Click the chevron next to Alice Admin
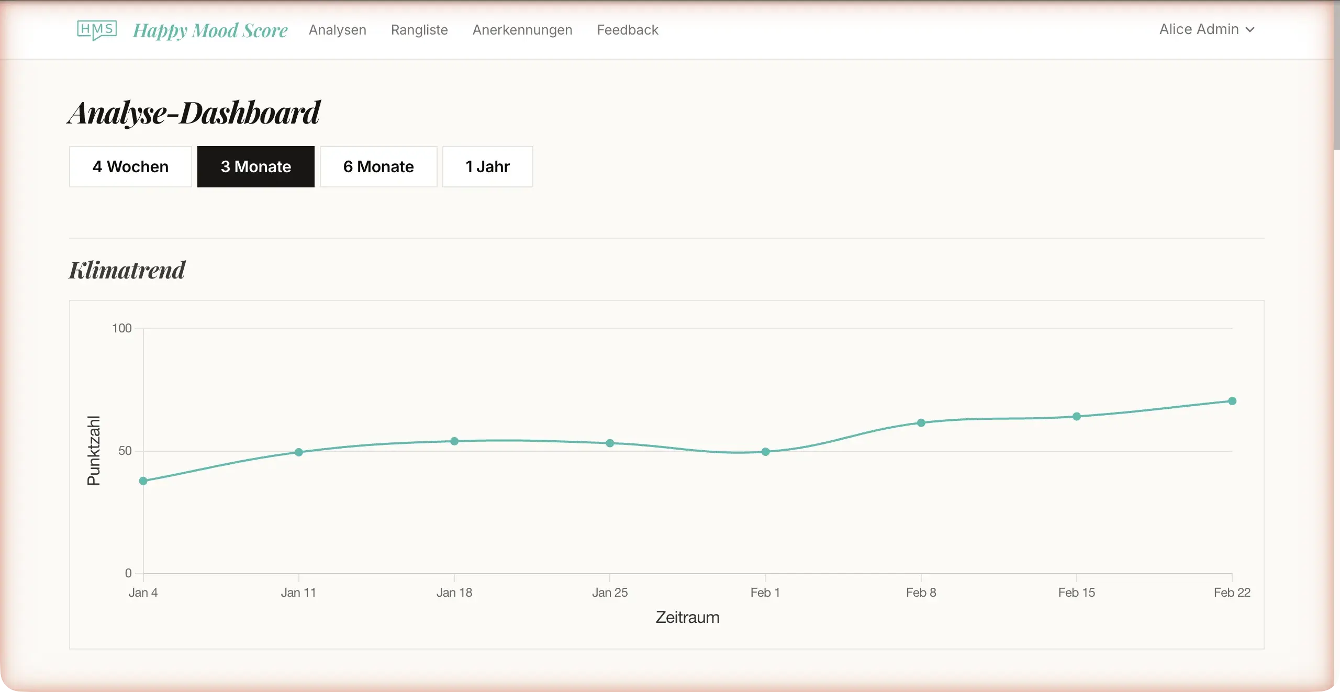This screenshot has width=1340, height=692. tap(1252, 30)
